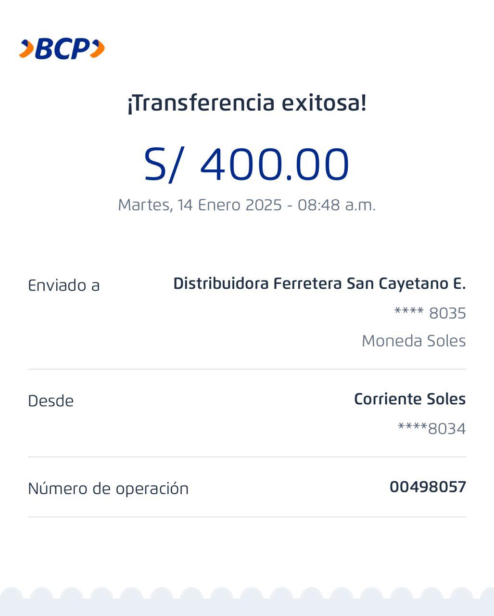Viewport: 494px width, 616px height.
Task: Click the "Desde" label
Action: 51,401
